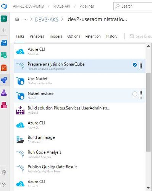This screenshot has width=152, height=191.
Task: Open Azure DevOps home logo
Action: coord(4,6)
